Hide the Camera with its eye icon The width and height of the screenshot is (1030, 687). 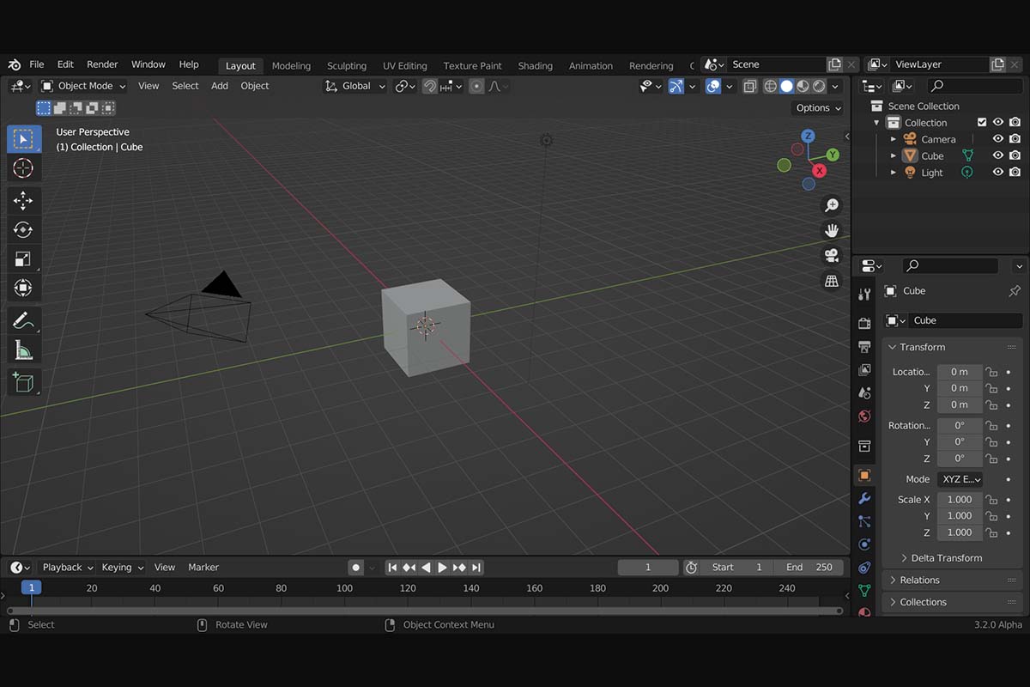pyautogui.click(x=998, y=139)
